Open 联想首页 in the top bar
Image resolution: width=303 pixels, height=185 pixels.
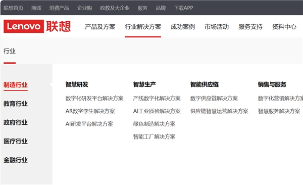click(13, 8)
